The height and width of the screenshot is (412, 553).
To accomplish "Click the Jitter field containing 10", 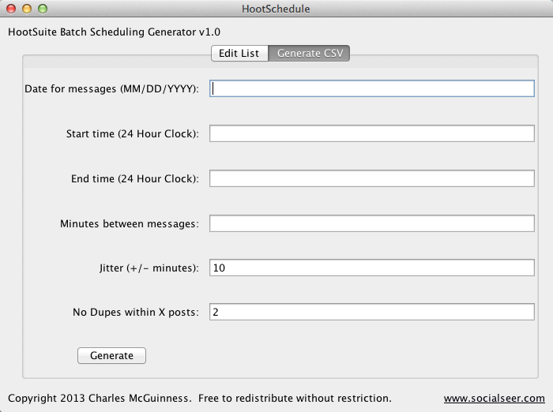I will click(x=372, y=268).
